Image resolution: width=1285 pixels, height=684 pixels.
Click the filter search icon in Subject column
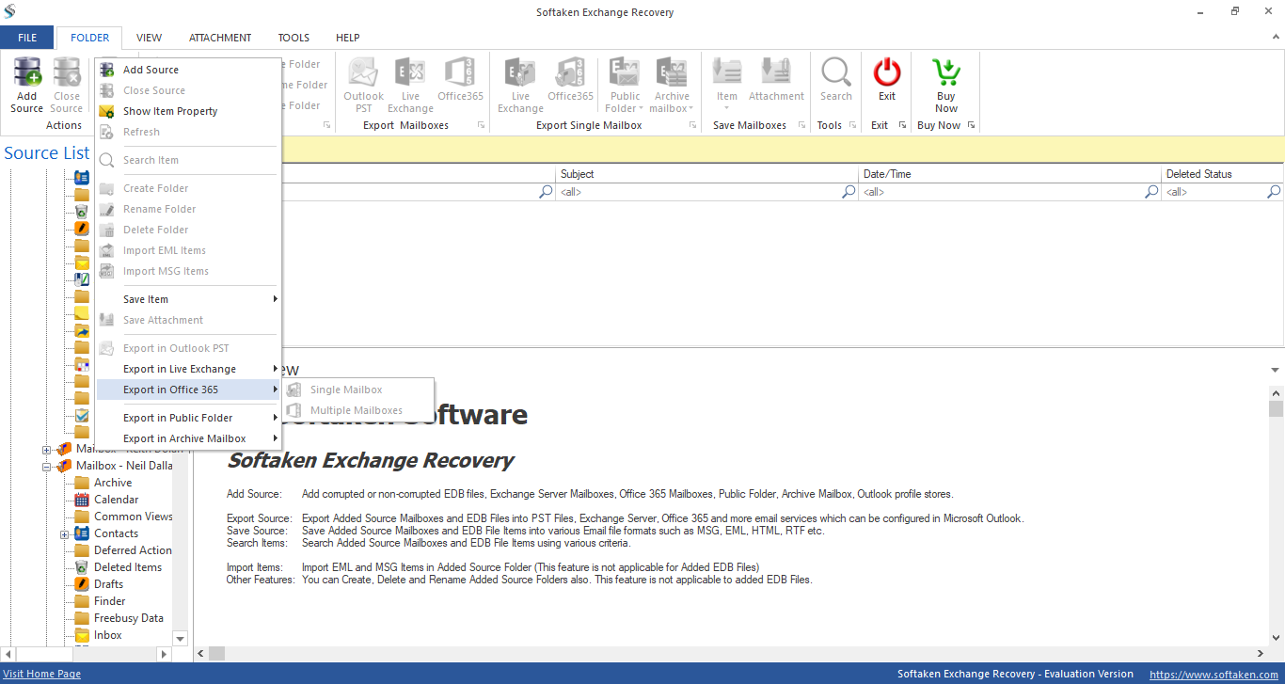click(x=849, y=192)
